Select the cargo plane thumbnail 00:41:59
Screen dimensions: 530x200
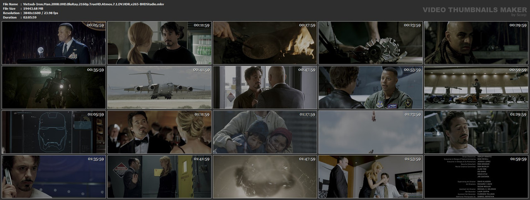click(x=159, y=87)
